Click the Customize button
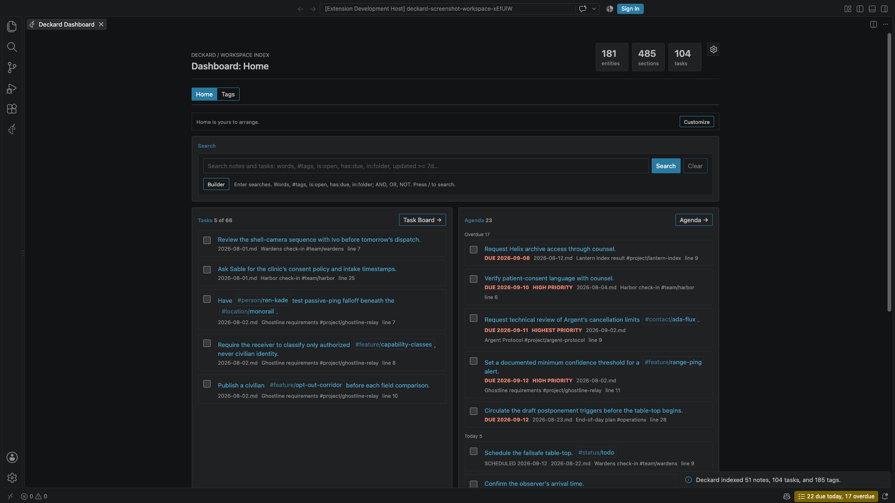The height and width of the screenshot is (503, 895). [696, 122]
